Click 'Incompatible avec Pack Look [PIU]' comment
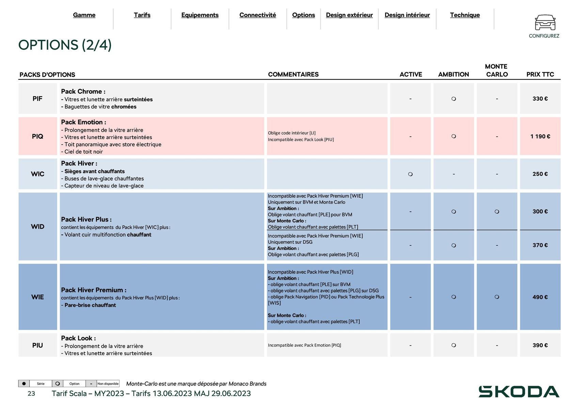The image size is (578, 409). pyautogui.click(x=301, y=139)
